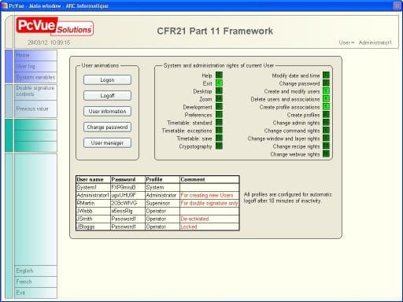Click Timetable: standard rights indicator
The height and width of the screenshot is (302, 403).
219,123
